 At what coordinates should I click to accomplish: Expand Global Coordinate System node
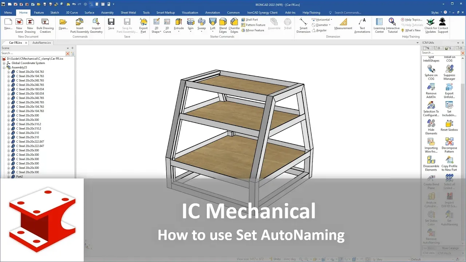coord(4,63)
